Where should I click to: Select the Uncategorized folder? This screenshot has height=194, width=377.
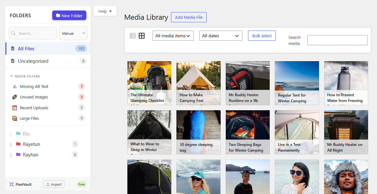(48, 61)
